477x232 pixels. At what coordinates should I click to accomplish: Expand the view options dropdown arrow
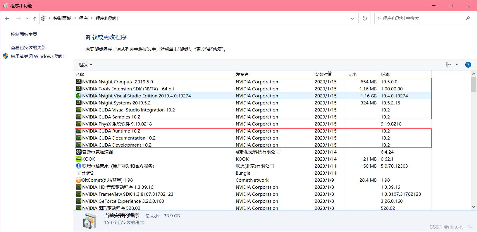[x=457, y=65]
